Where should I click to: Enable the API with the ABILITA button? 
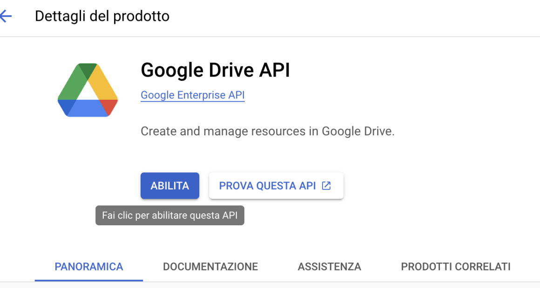(170, 186)
